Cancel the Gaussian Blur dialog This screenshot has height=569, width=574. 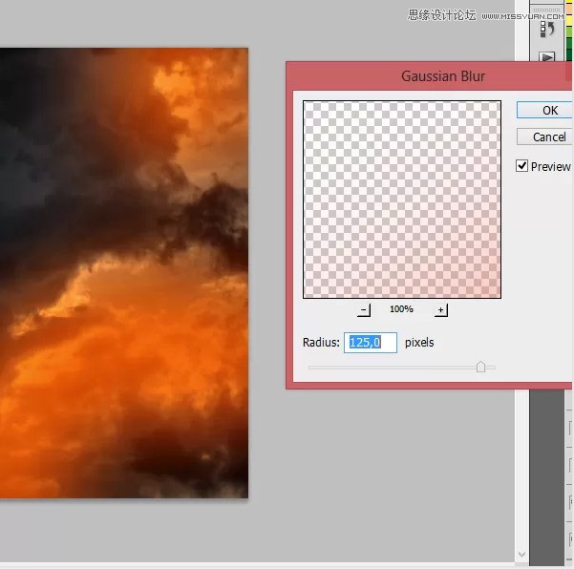[x=549, y=137]
